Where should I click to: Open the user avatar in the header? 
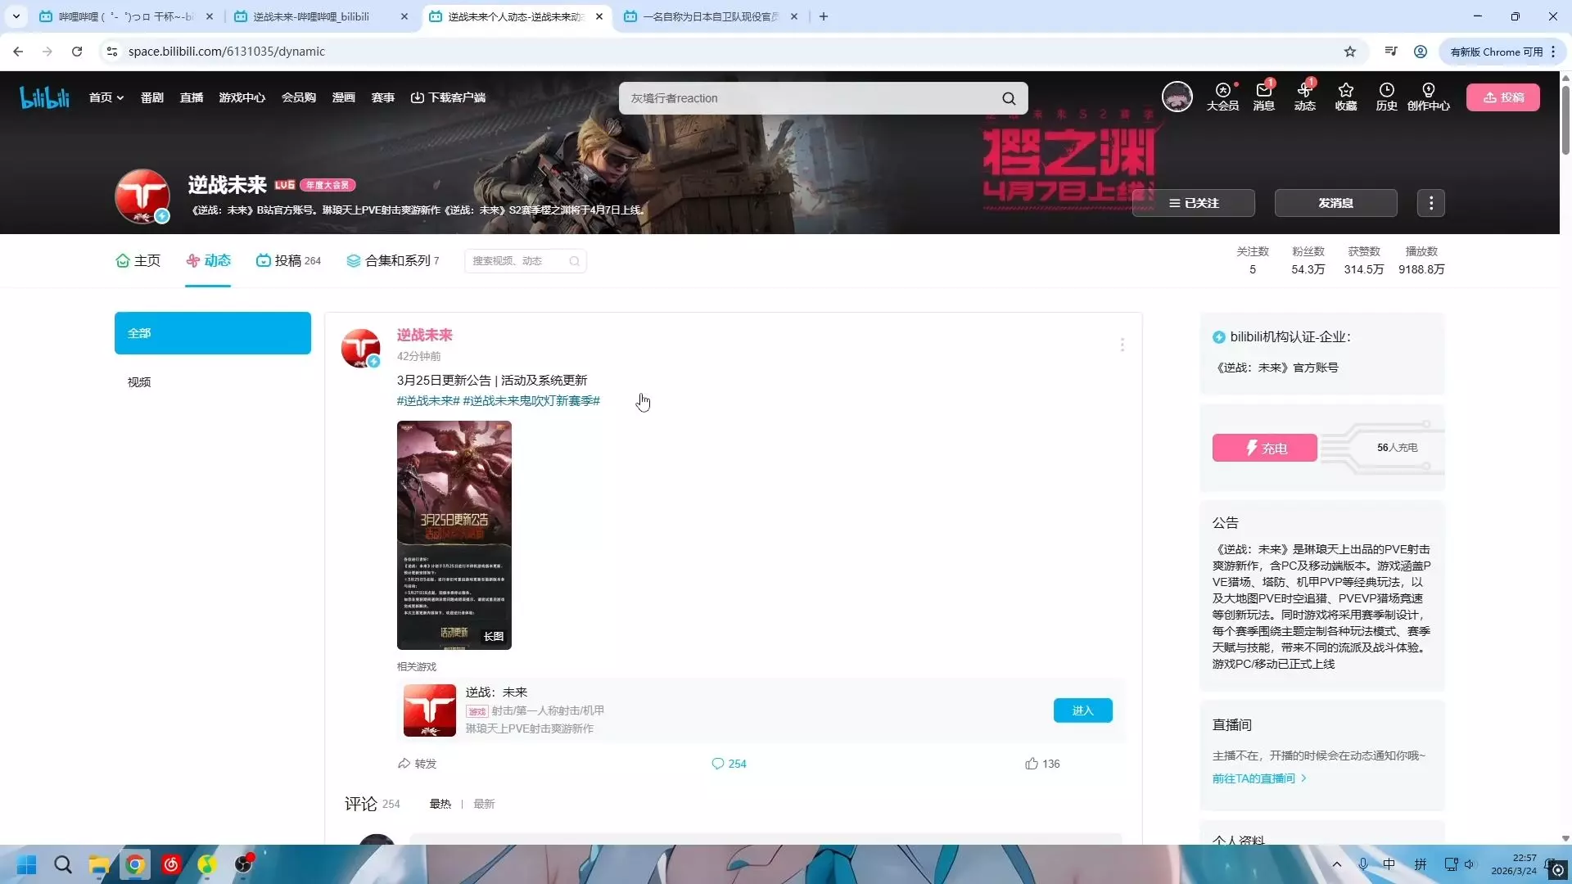(x=1177, y=97)
